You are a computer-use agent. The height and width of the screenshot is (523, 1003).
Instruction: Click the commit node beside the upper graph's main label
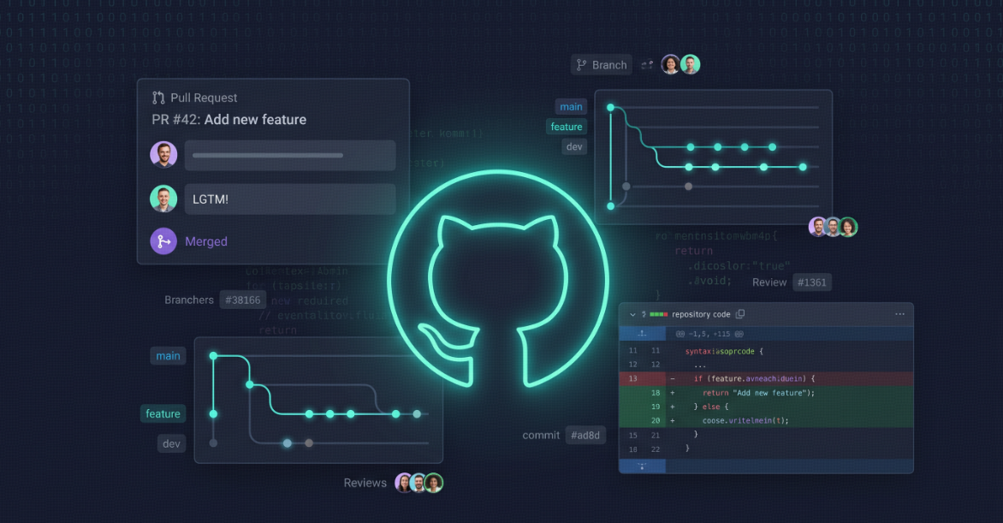pos(610,108)
